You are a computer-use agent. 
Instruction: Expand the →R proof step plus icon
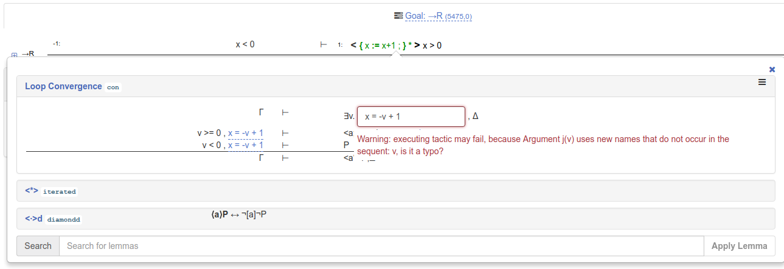(x=15, y=55)
